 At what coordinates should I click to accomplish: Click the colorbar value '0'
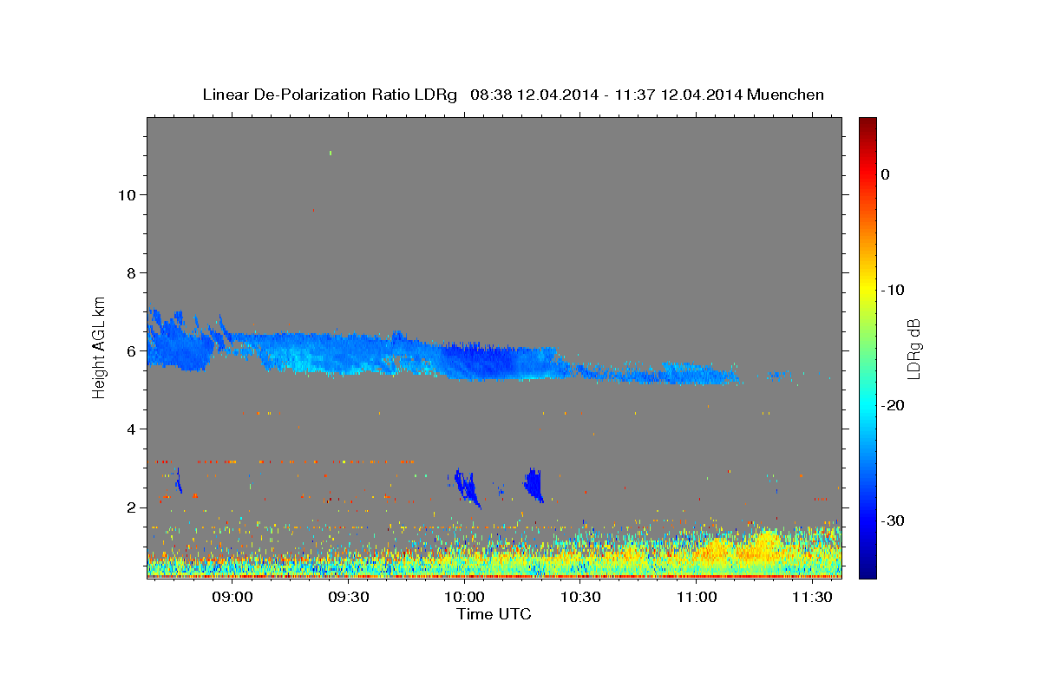click(x=886, y=174)
